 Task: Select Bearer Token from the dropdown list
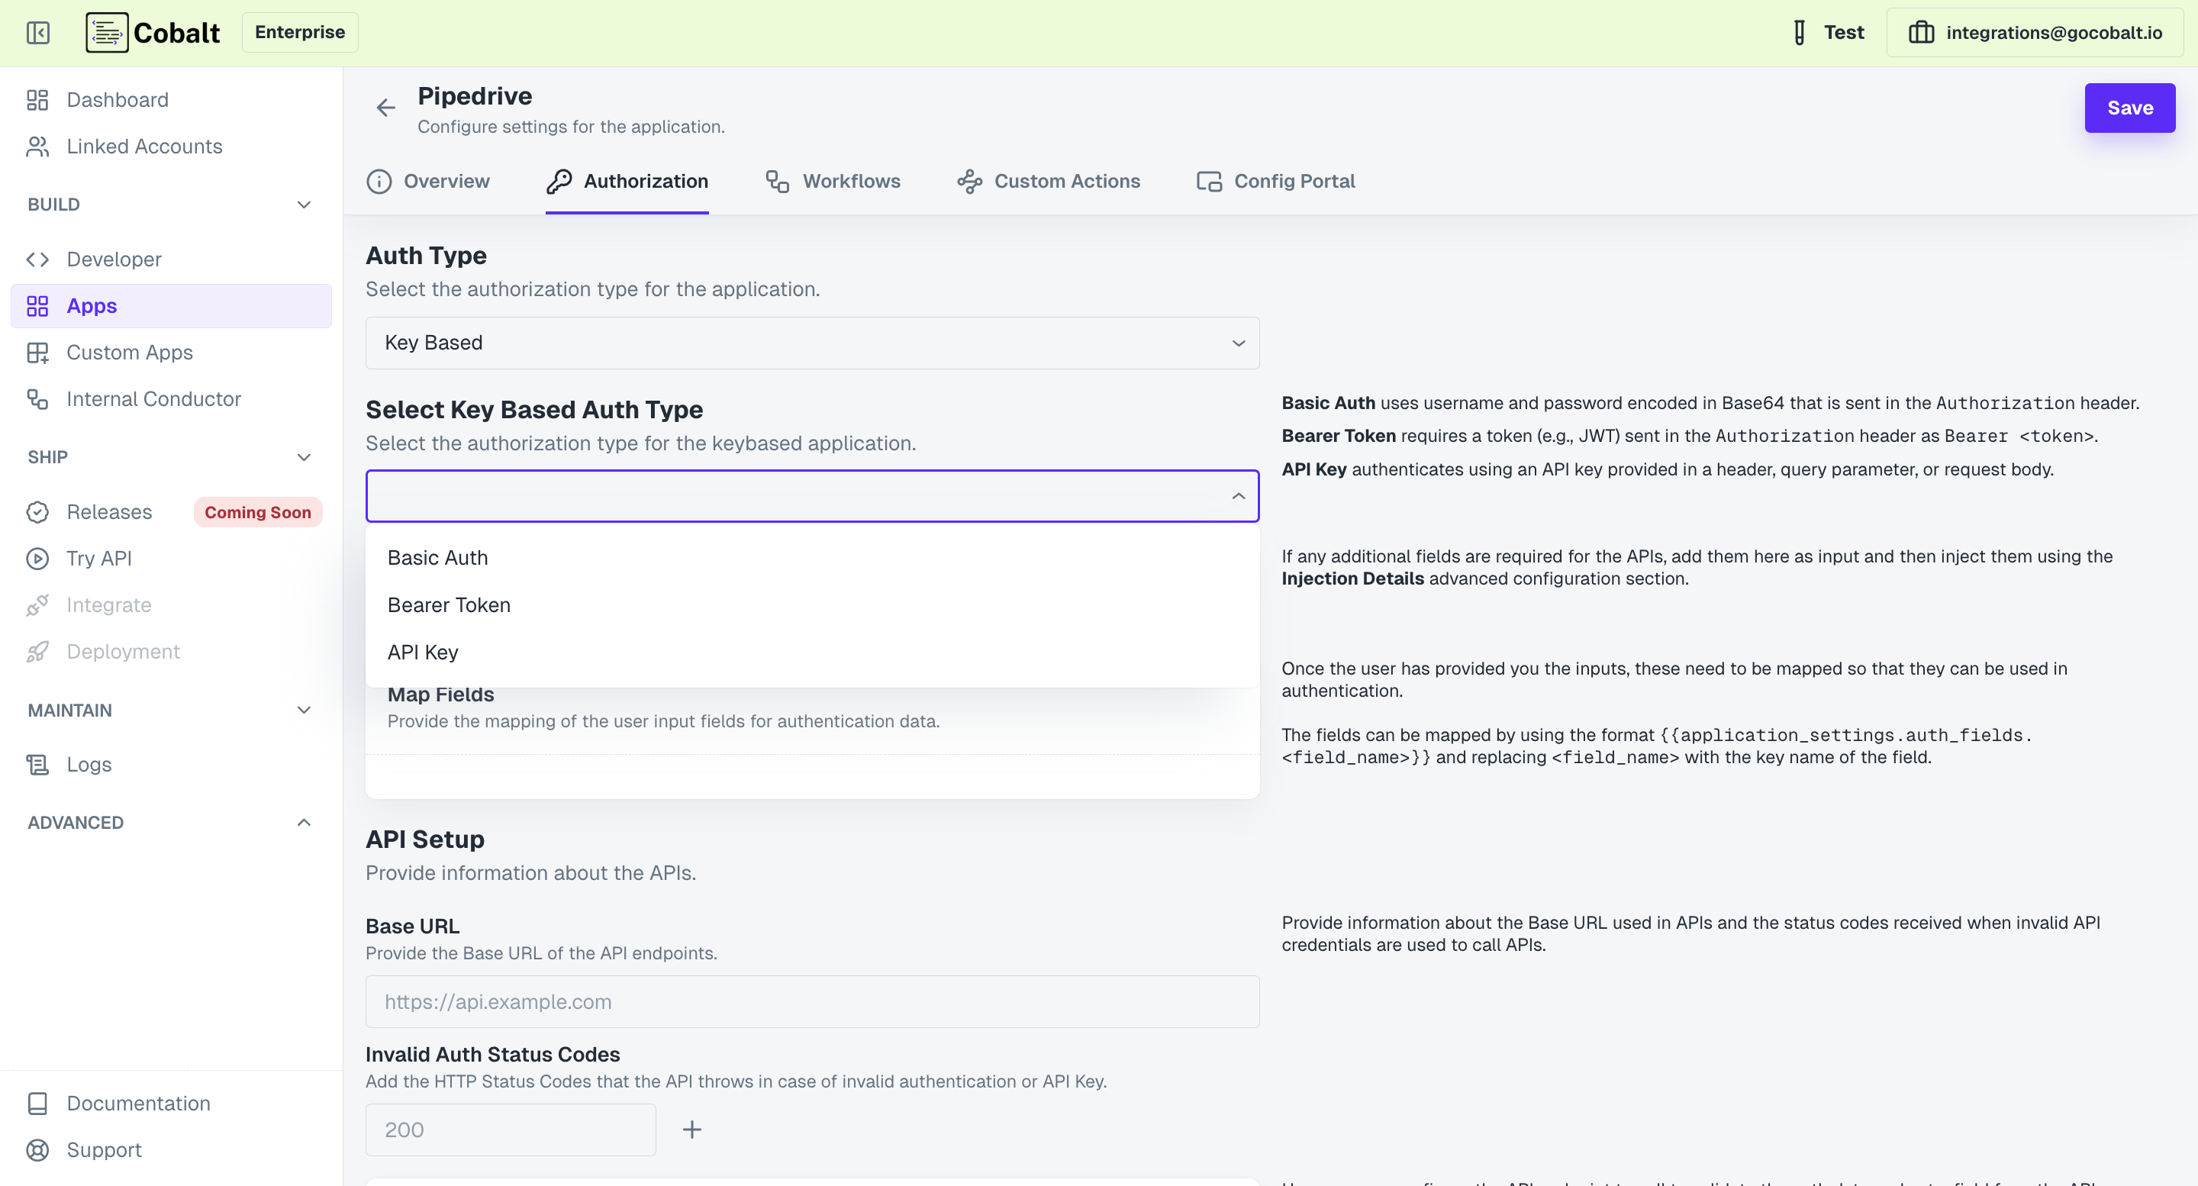(449, 604)
